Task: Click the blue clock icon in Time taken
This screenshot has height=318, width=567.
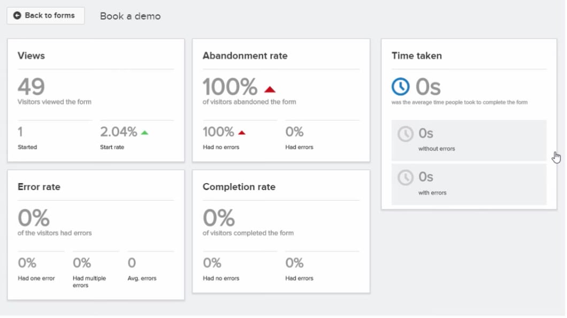Action: 400,87
